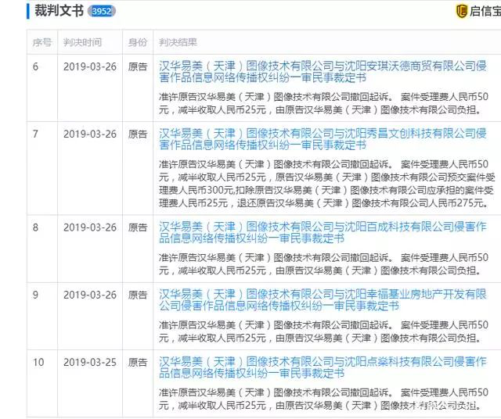Image resolution: width=501 pixels, height=419 pixels.
Task: Open row 10 case link with 沈阳点燊科技
Action: [x=323, y=367]
